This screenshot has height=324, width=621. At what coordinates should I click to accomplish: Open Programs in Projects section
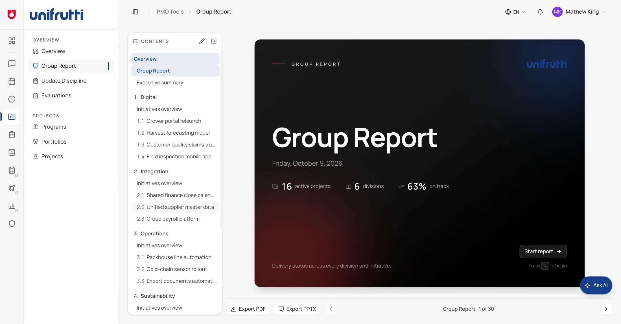(71, 127)
